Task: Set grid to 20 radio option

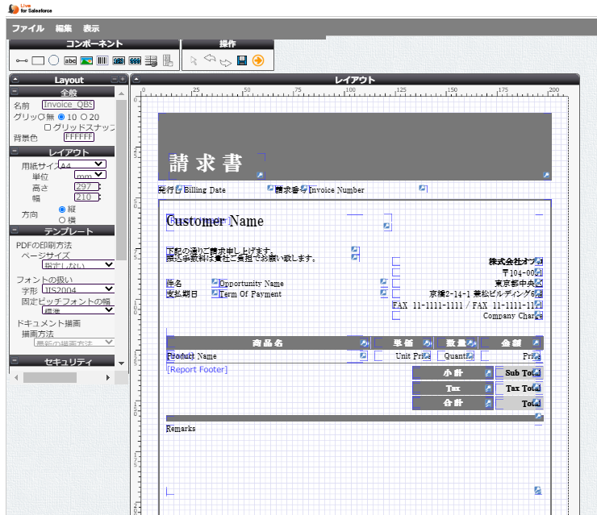Action: click(x=84, y=117)
